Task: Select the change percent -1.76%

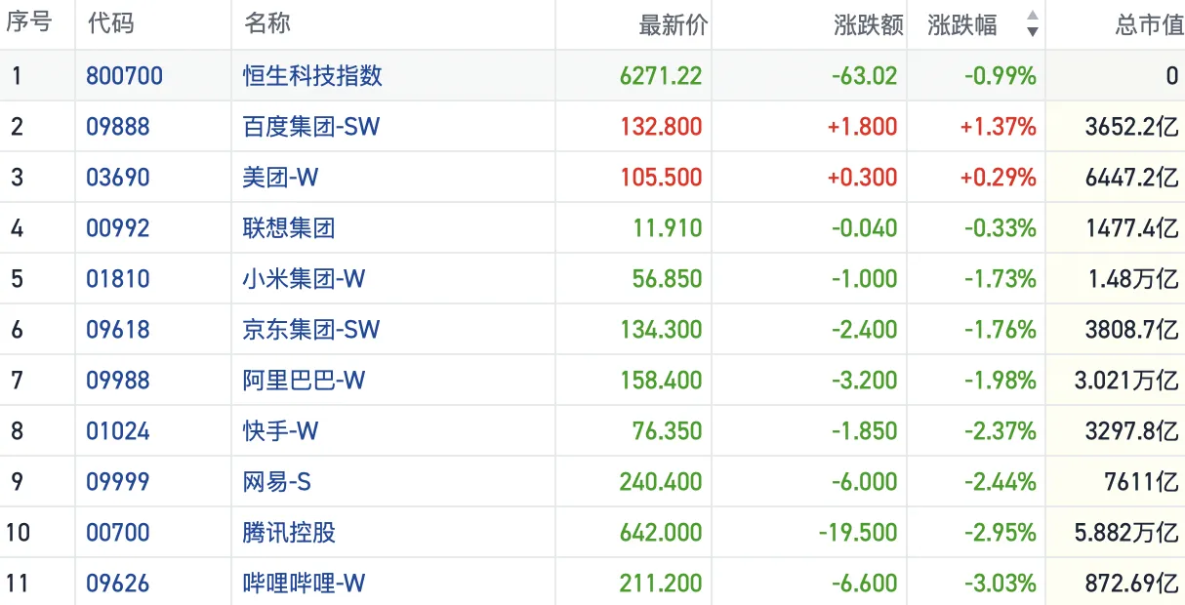Action: [x=1000, y=330]
